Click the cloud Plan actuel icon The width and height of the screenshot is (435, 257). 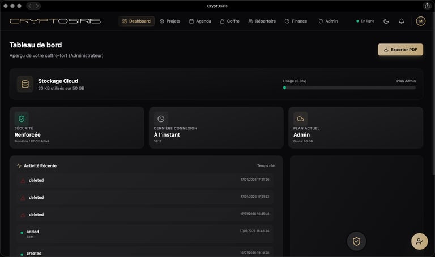pos(300,119)
